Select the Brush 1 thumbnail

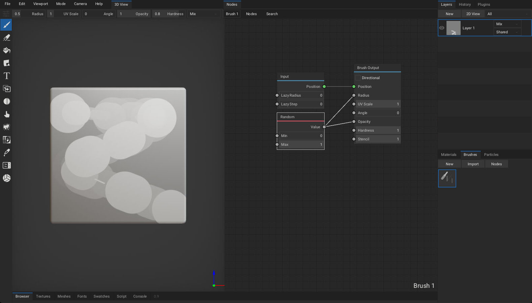pos(447,178)
